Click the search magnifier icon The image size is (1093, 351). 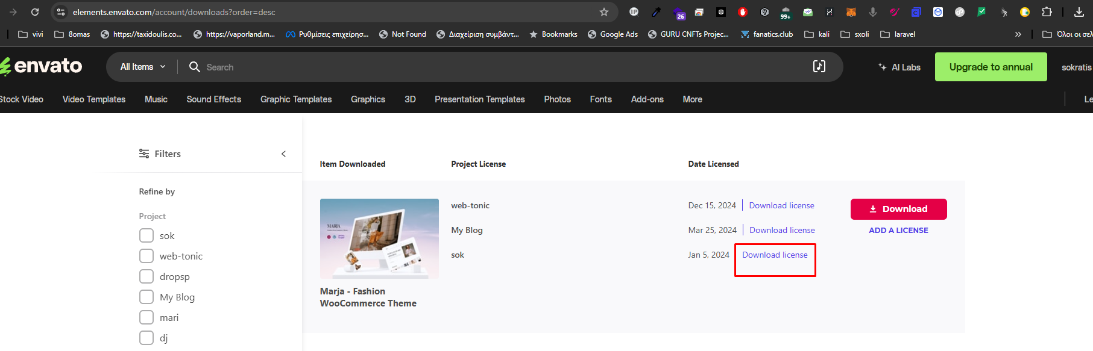194,67
